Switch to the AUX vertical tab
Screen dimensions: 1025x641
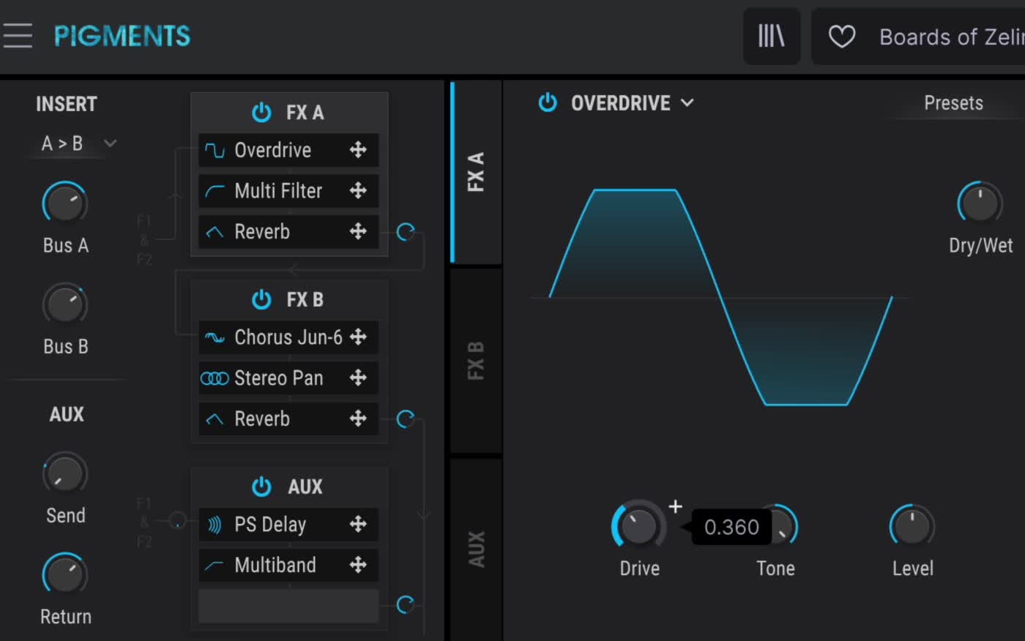click(x=476, y=549)
